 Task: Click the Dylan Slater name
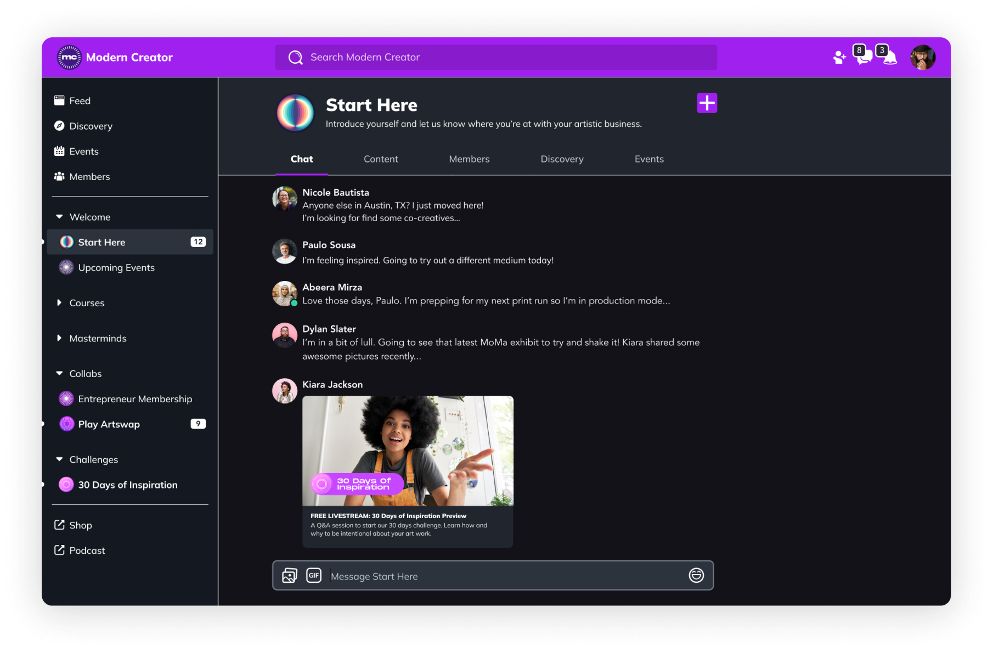point(329,329)
